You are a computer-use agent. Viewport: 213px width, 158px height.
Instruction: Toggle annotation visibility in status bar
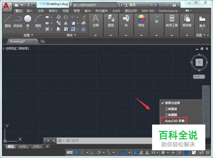pyautogui.click(x=135, y=152)
